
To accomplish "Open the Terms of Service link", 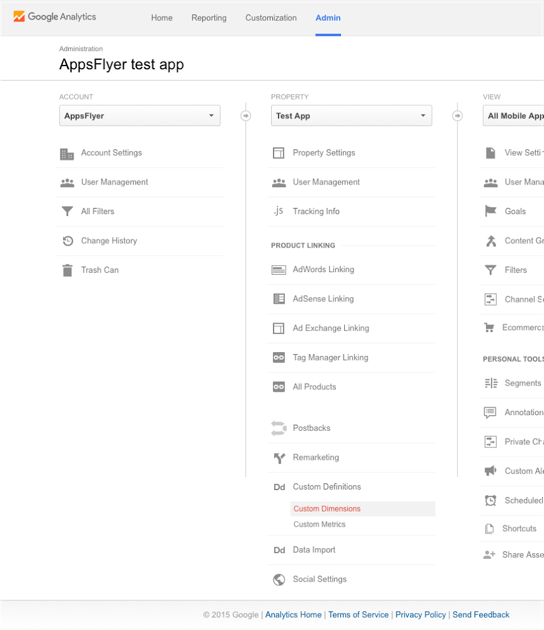I will [358, 615].
